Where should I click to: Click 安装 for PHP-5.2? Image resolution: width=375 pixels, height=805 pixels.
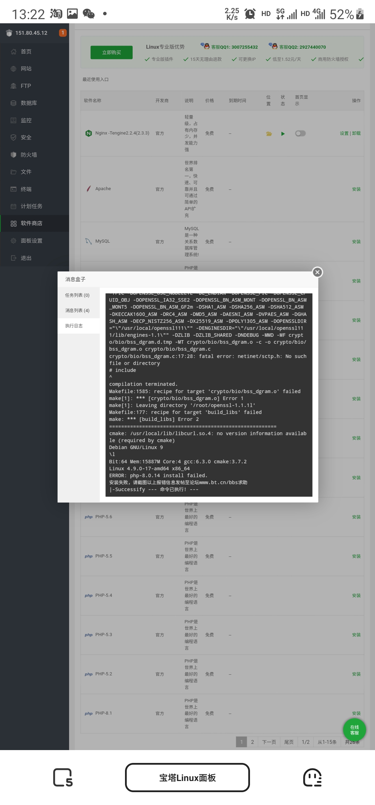[357, 674]
